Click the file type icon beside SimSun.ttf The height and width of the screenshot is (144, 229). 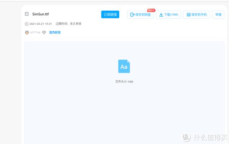coord(27,14)
